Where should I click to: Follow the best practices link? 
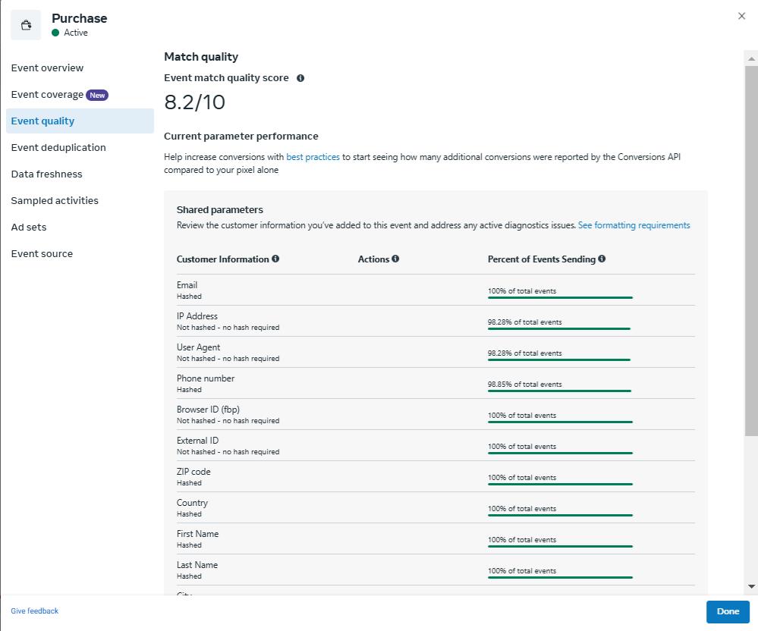click(313, 157)
